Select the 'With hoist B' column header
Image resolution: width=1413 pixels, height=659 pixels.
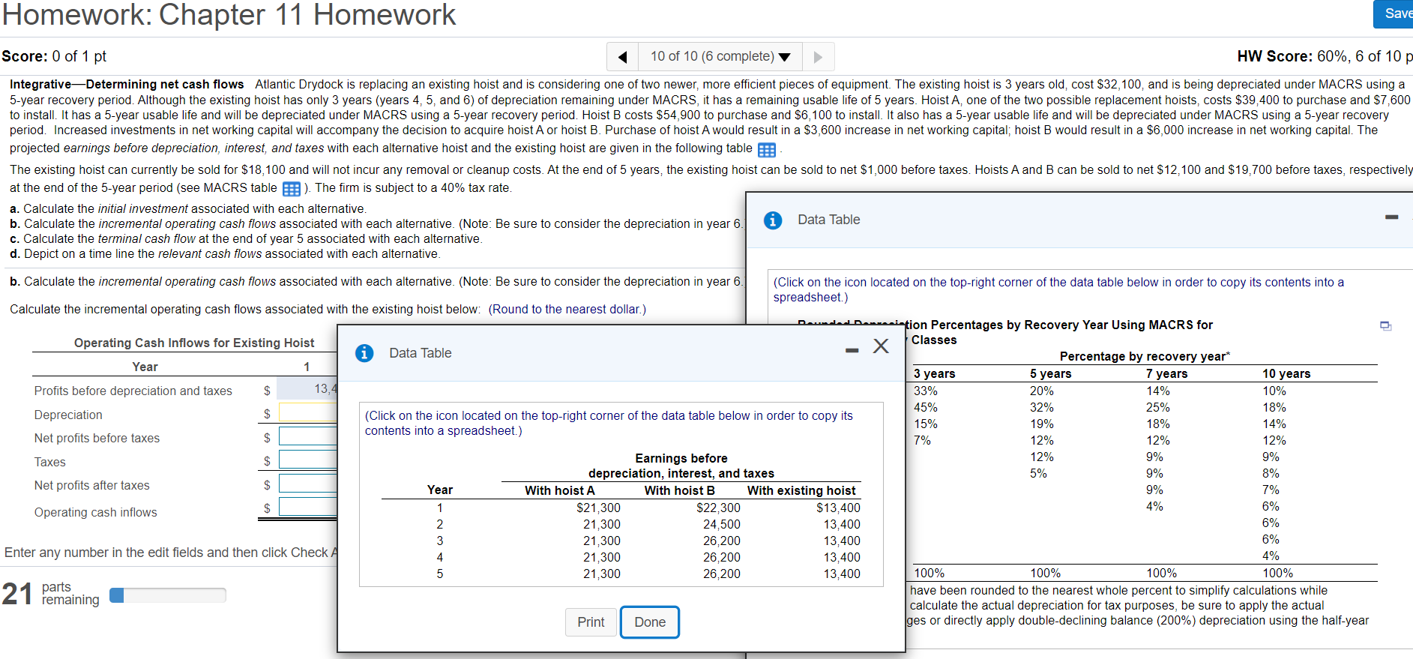click(680, 490)
